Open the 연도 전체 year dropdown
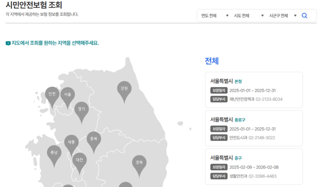 coord(215,15)
